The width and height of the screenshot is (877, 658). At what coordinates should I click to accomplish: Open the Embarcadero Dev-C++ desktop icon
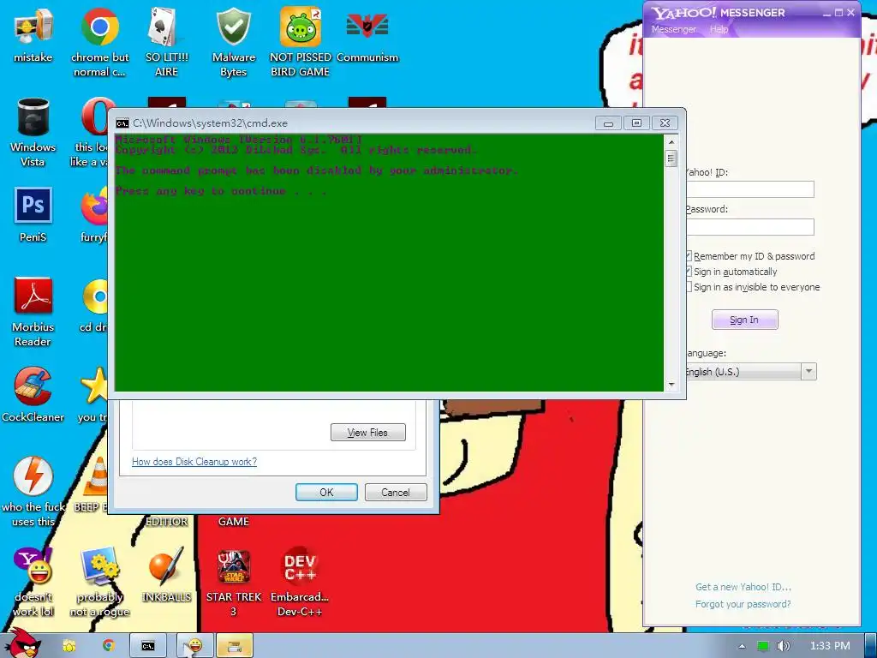click(301, 582)
